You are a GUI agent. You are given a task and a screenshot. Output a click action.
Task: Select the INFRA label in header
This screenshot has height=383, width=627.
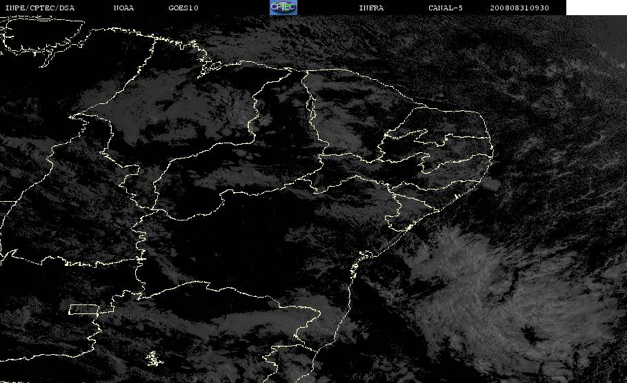click(x=371, y=8)
